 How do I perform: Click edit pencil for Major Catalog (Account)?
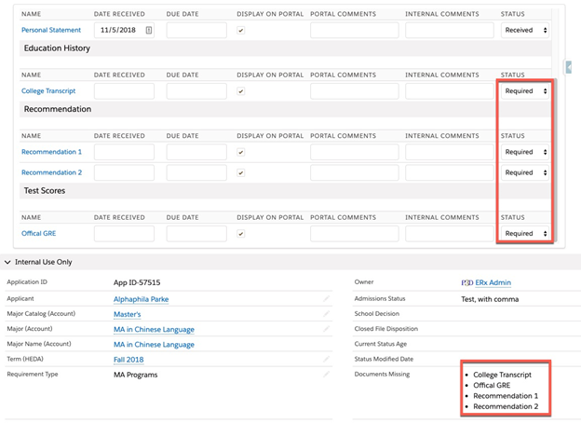click(327, 314)
